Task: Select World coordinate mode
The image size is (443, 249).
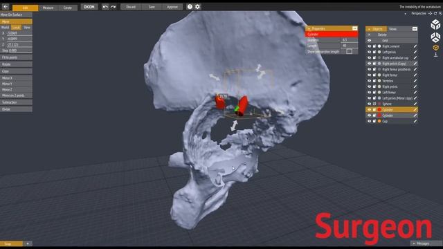Action: coord(5,28)
